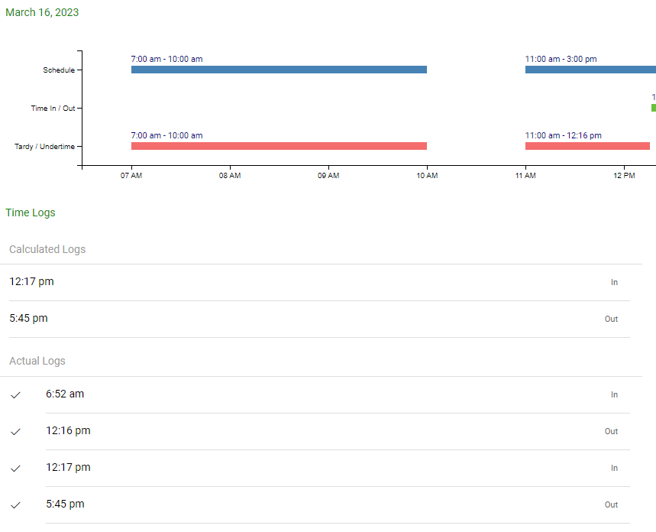
Task: Select the Calculated Logs section header
Action: pyautogui.click(x=47, y=249)
